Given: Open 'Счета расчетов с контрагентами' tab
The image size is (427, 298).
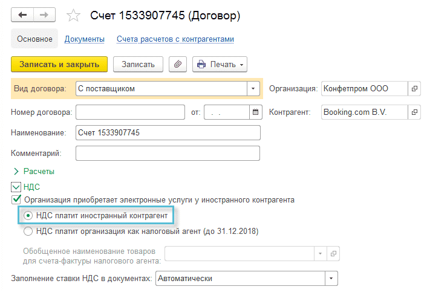Looking at the screenshot, I should 175,39.
